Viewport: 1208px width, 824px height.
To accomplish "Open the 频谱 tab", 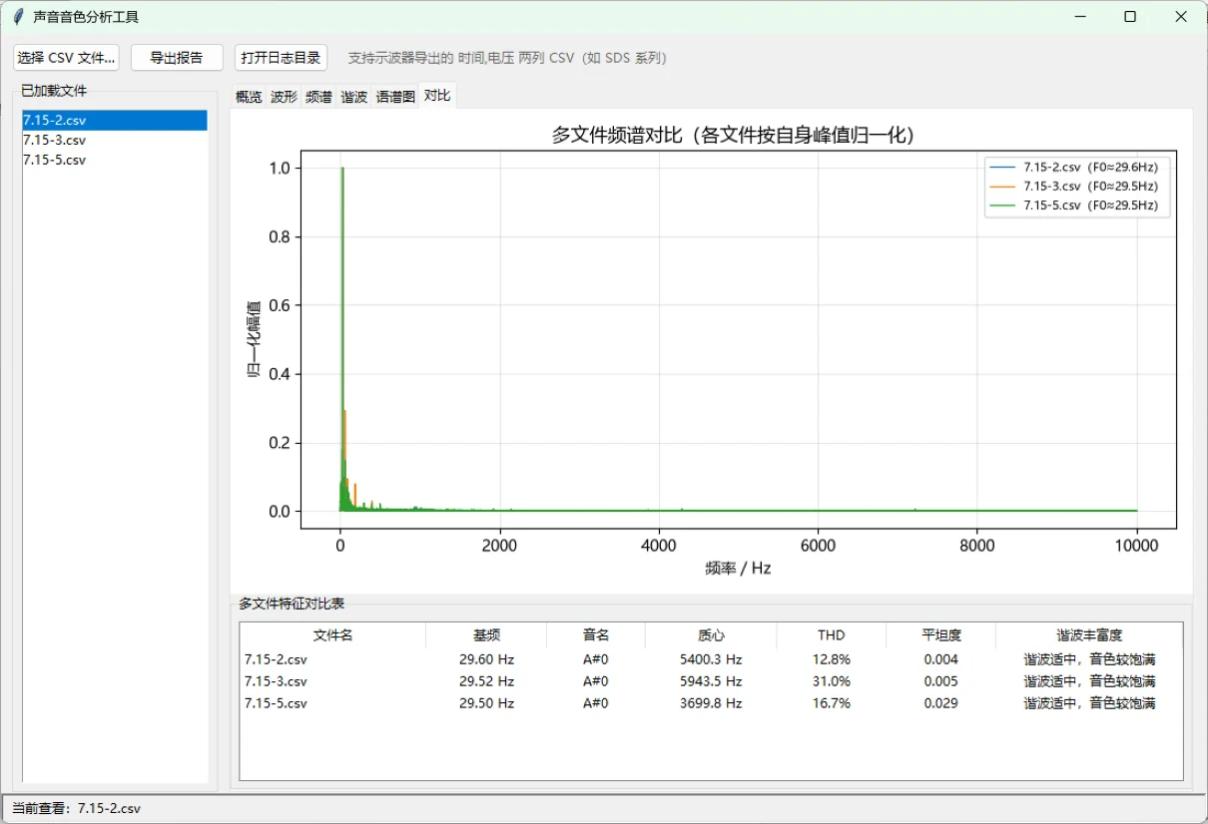I will (x=318, y=97).
